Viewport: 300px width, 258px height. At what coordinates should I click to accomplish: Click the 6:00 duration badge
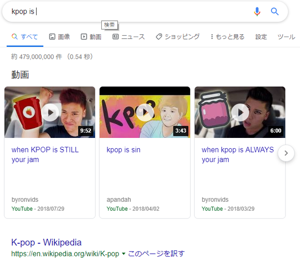(276, 131)
